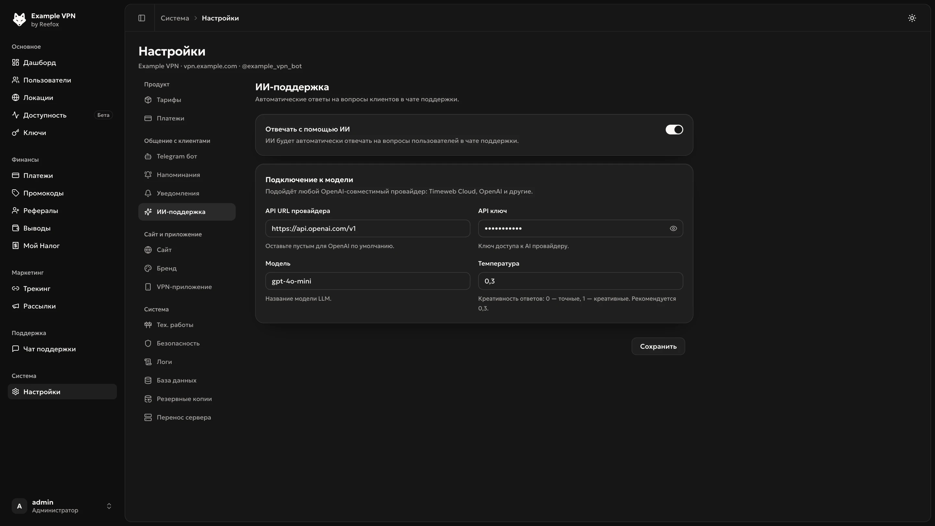Open the Сайт settings section
The width and height of the screenshot is (935, 526).
coord(187,250)
